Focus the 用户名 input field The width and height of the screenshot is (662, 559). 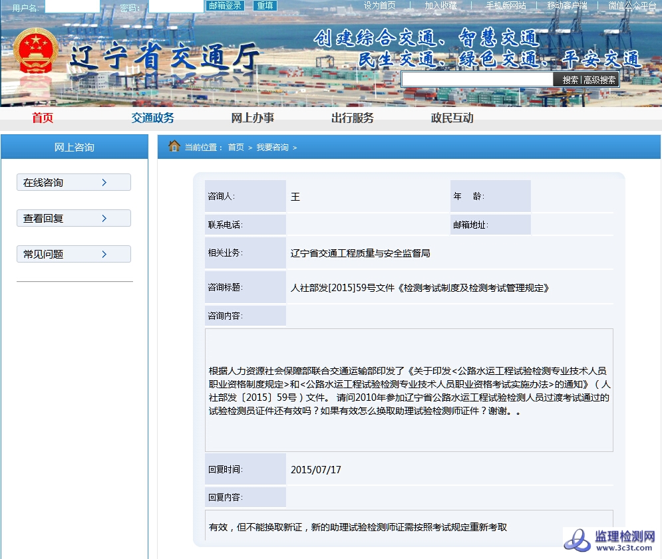point(72,7)
